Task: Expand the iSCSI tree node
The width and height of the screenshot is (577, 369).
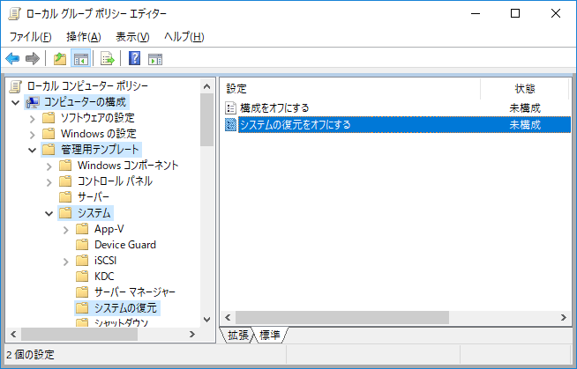Action: [x=66, y=262]
